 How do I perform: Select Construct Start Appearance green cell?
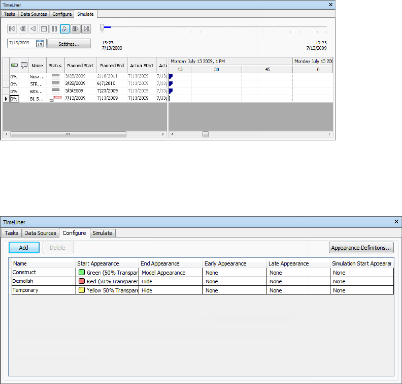(x=107, y=273)
